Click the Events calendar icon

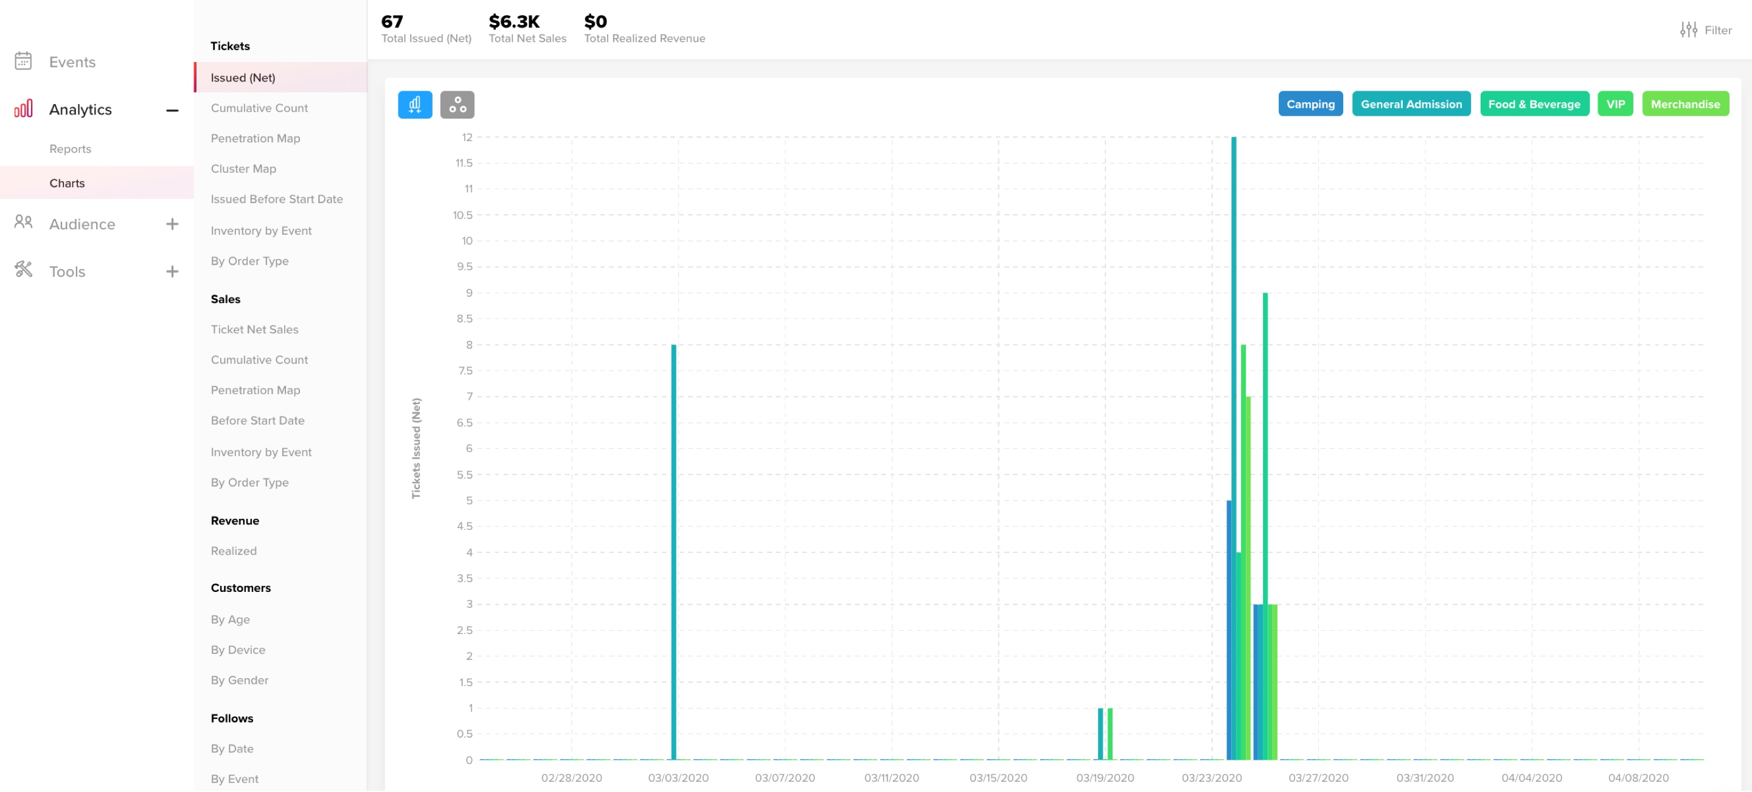[23, 61]
